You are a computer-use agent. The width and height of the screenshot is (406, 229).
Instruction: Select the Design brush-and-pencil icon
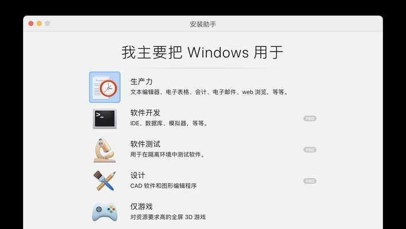105,181
